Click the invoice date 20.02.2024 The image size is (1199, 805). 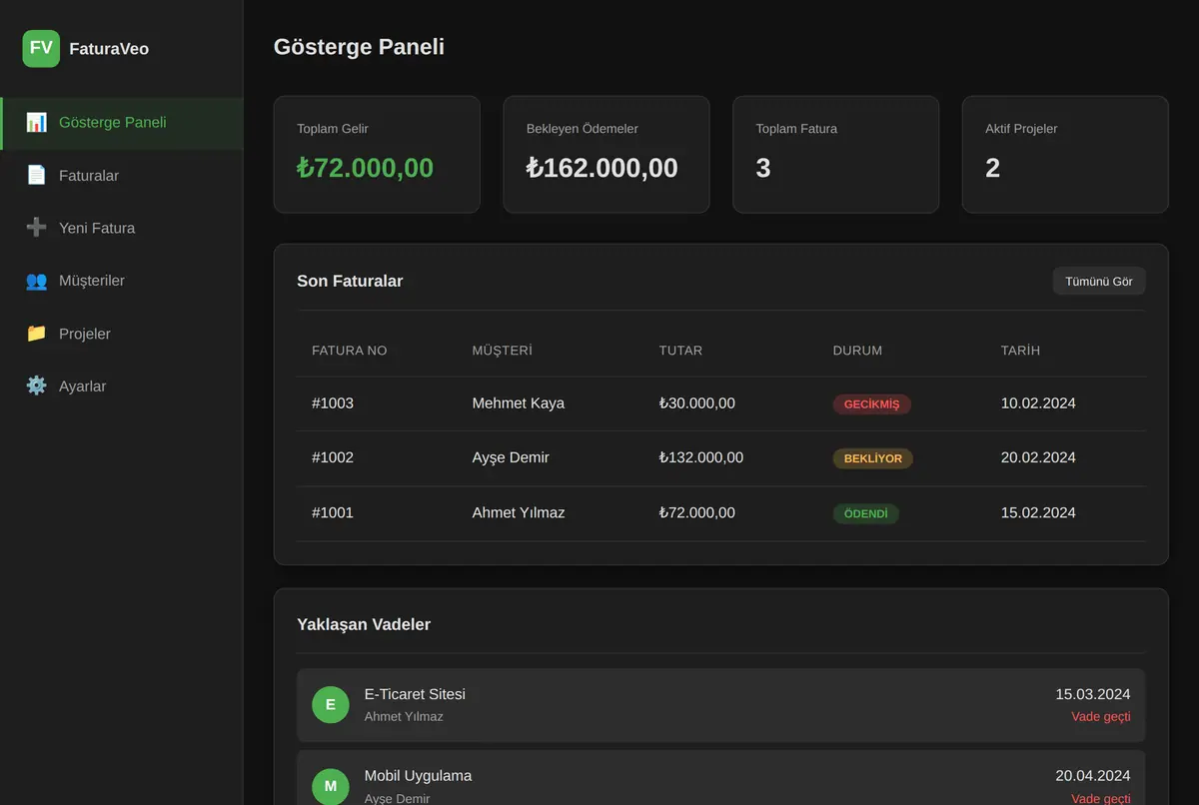pyautogui.click(x=1038, y=458)
